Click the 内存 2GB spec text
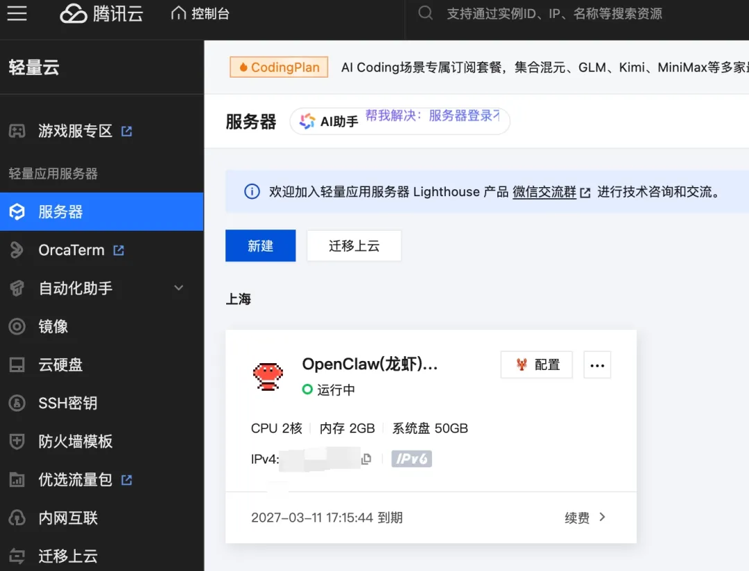The image size is (749, 571). 347,428
